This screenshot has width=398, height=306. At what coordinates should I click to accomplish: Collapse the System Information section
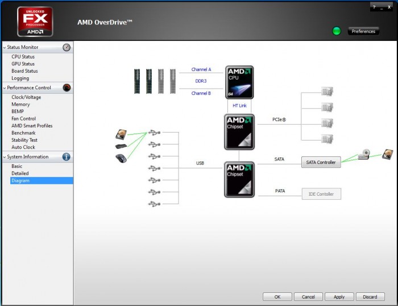click(x=5, y=157)
